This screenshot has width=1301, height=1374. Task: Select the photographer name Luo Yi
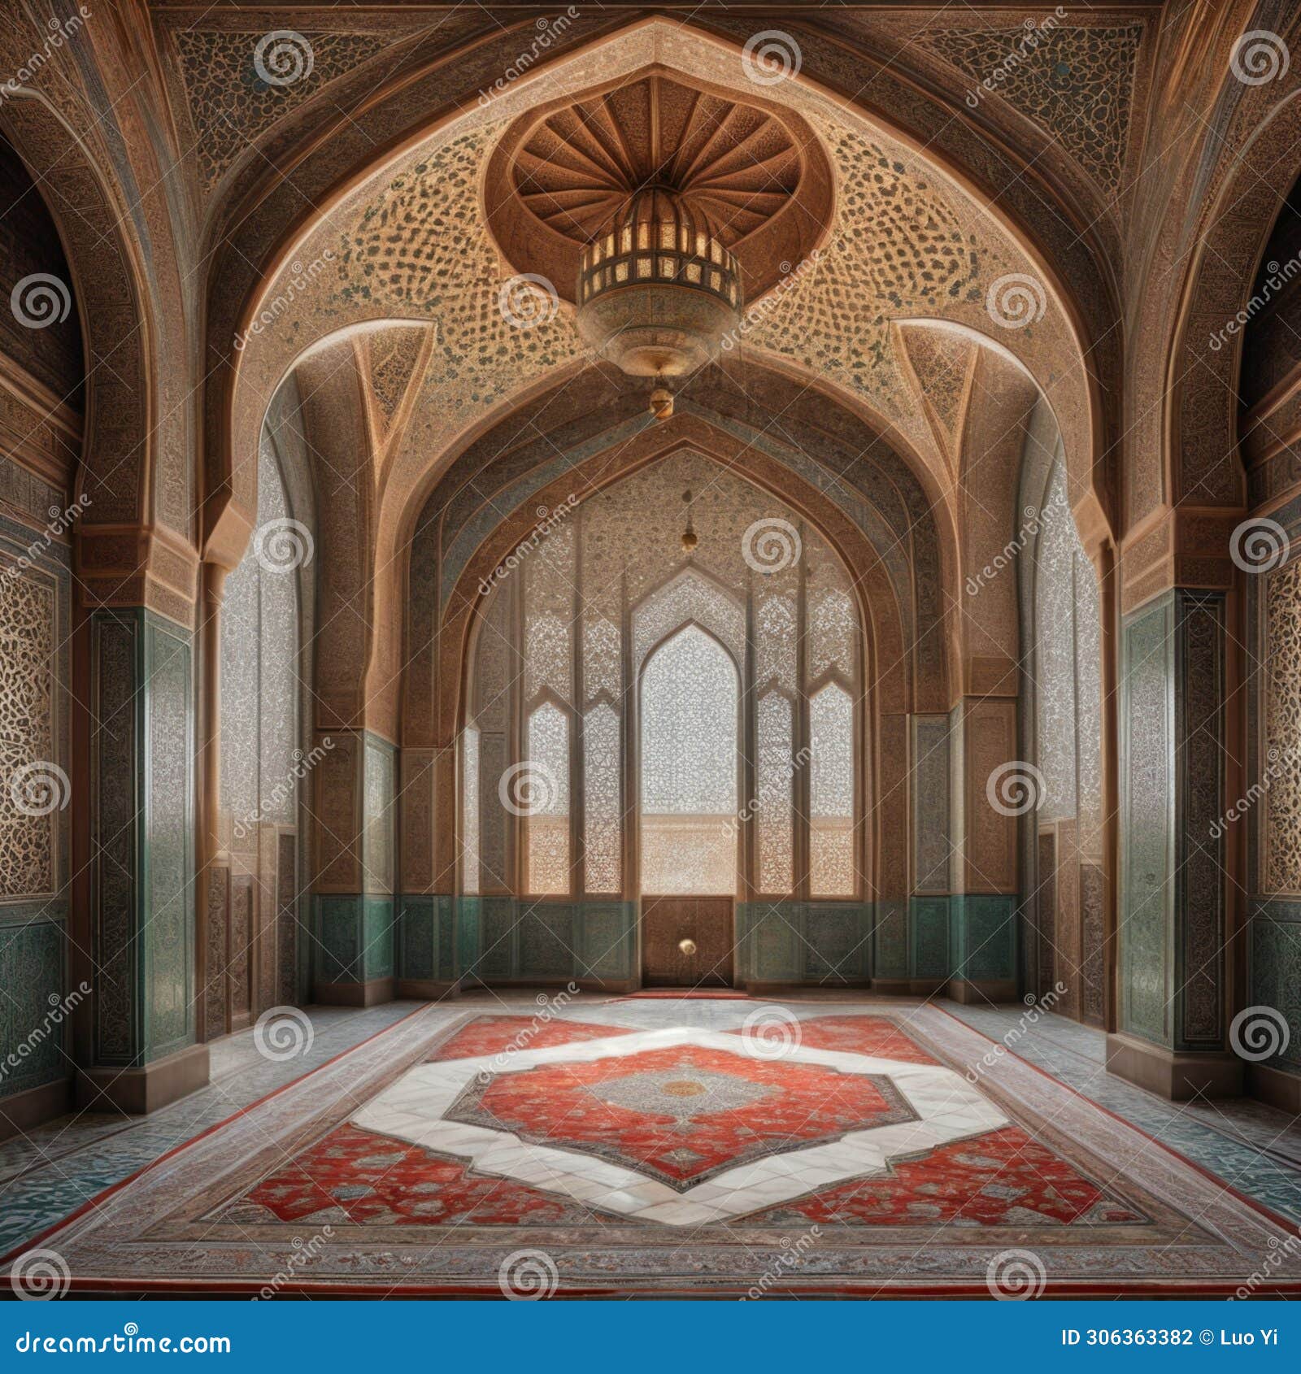[1247, 1337]
